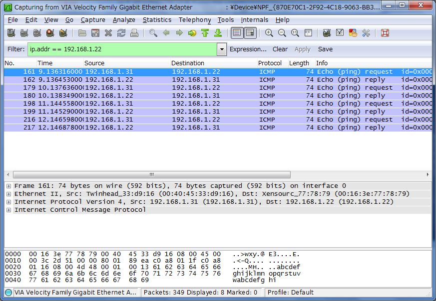Open the View menu
This screenshot has height=301, width=436.
(x=51, y=20)
